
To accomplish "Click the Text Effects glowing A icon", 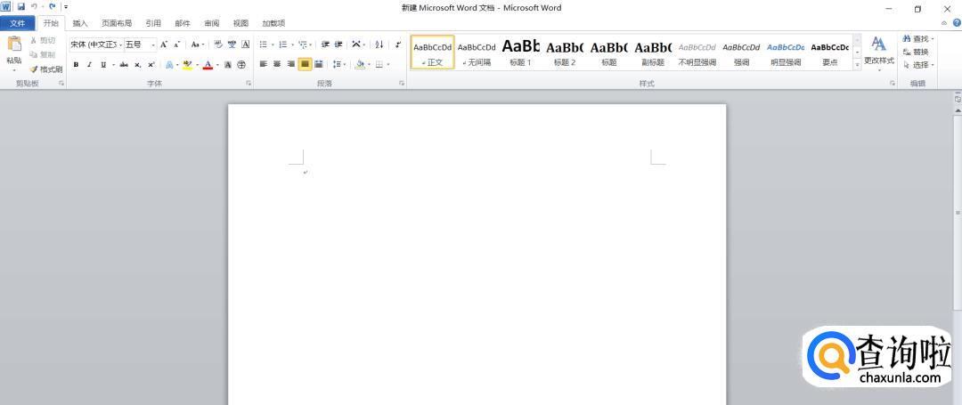I will click(x=169, y=64).
